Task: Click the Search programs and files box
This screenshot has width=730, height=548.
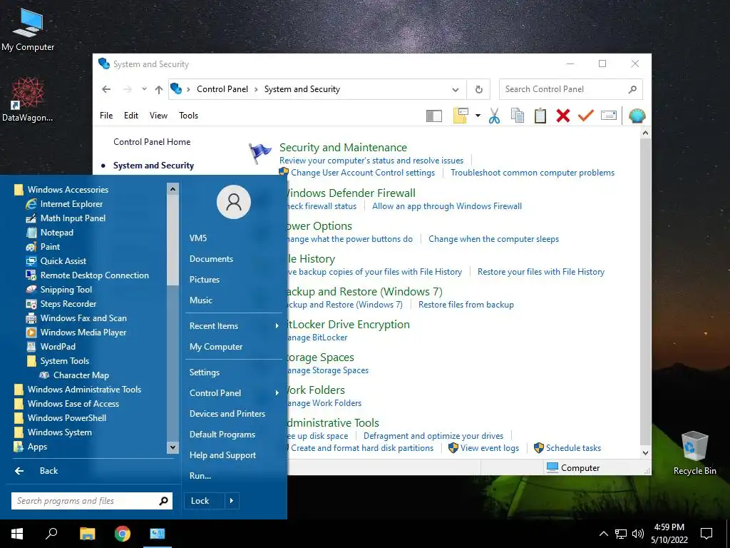Action: click(92, 501)
